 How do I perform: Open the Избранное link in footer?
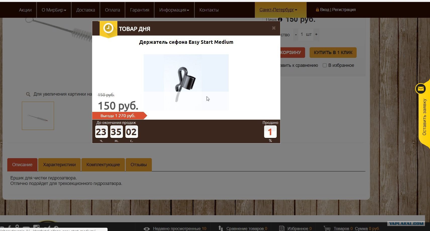click(298, 229)
